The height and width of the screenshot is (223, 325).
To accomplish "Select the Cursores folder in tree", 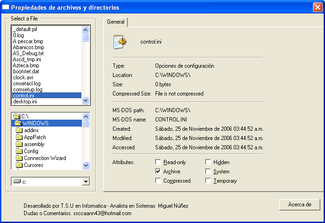I will tap(33, 165).
